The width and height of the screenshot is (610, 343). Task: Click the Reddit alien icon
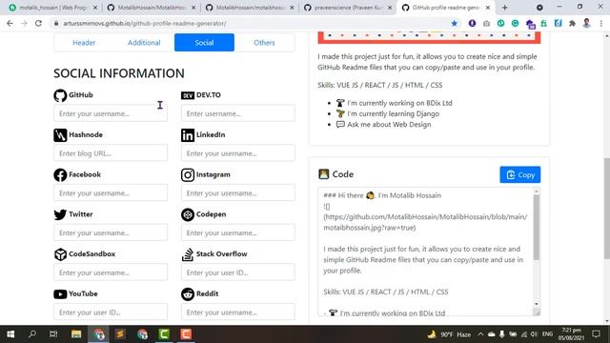coord(188,294)
